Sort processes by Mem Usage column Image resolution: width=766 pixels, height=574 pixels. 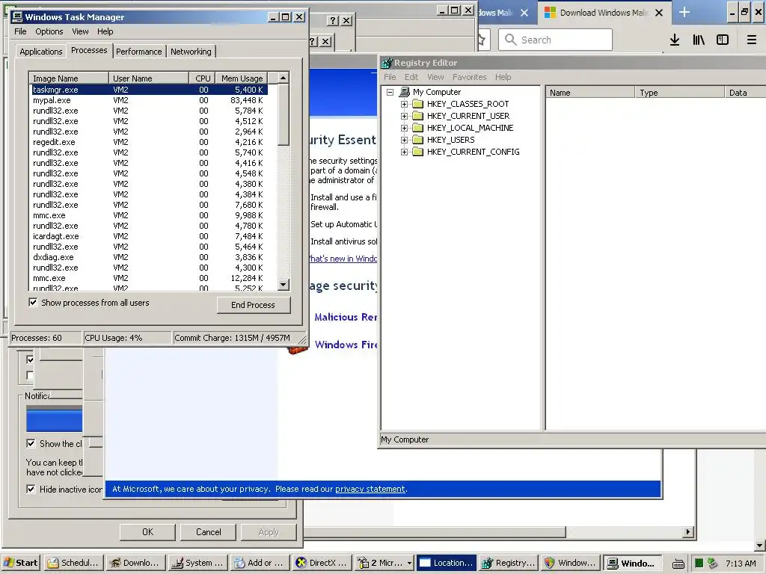(x=242, y=78)
